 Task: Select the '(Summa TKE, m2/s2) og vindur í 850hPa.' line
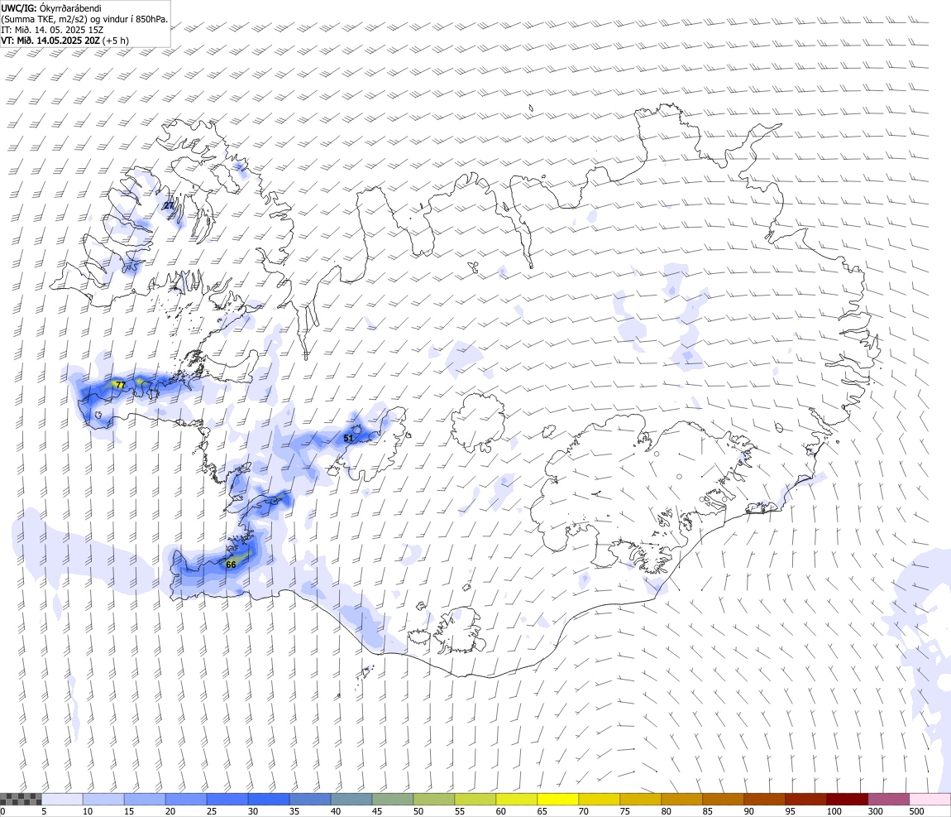(x=84, y=19)
